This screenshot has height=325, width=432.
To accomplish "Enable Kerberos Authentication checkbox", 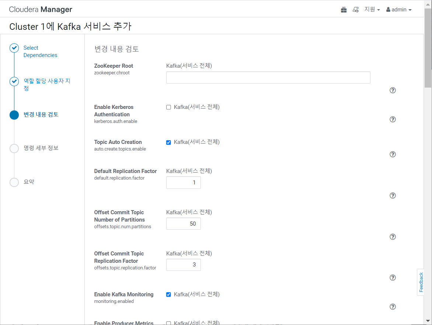I will coord(168,107).
